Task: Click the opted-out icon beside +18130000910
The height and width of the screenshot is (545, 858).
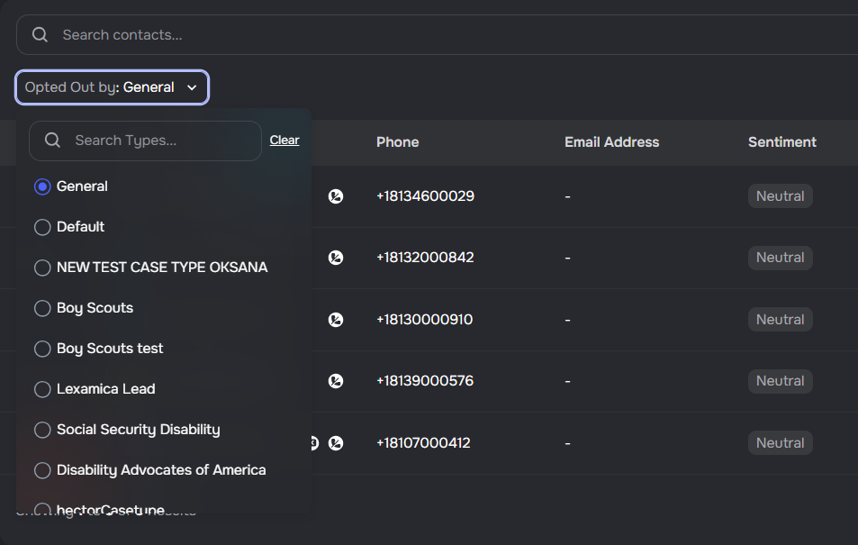Action: pyautogui.click(x=336, y=320)
